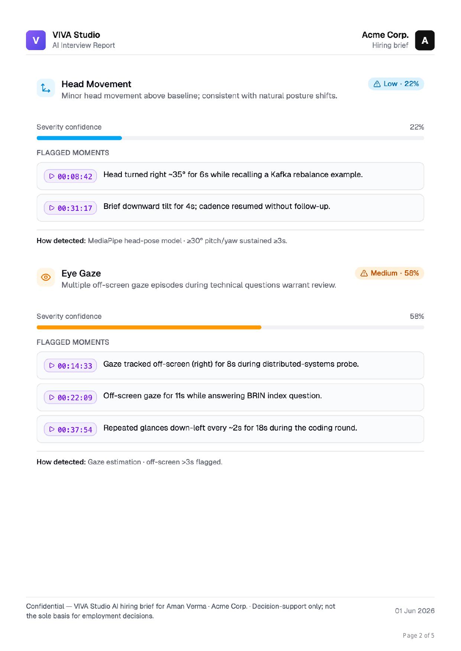Click the warning icon in Low 22% badge
461x651 pixels.
(x=377, y=84)
